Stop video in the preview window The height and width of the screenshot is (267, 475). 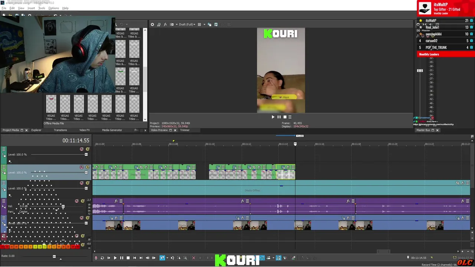(x=285, y=117)
